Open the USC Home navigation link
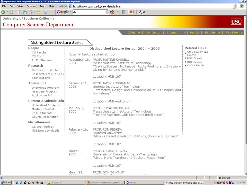The image size is (247, 185). pos(212,33)
